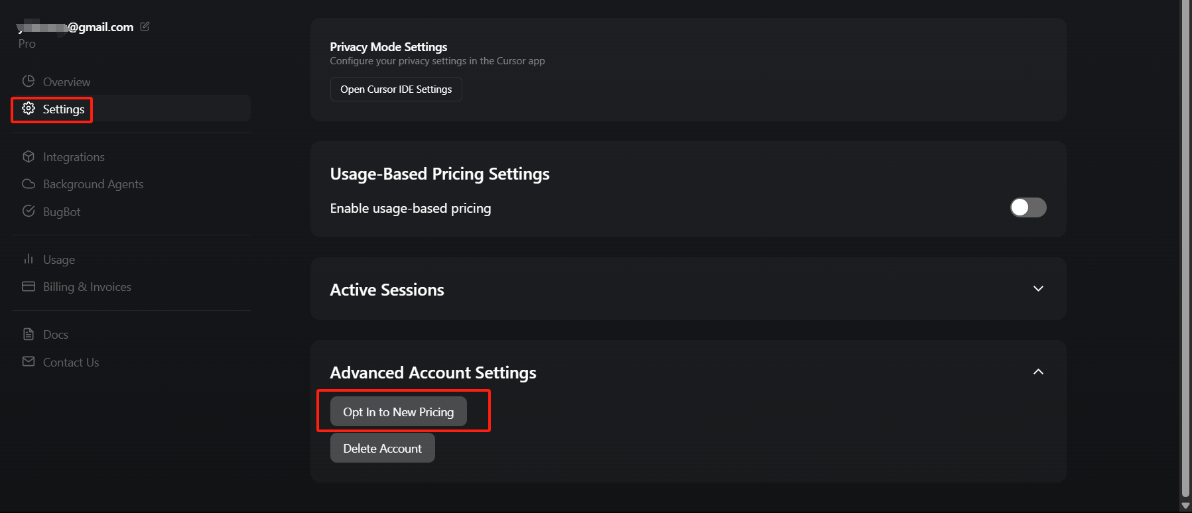The image size is (1192, 513).
Task: Click the Active Sessions heading
Action: pyautogui.click(x=387, y=290)
